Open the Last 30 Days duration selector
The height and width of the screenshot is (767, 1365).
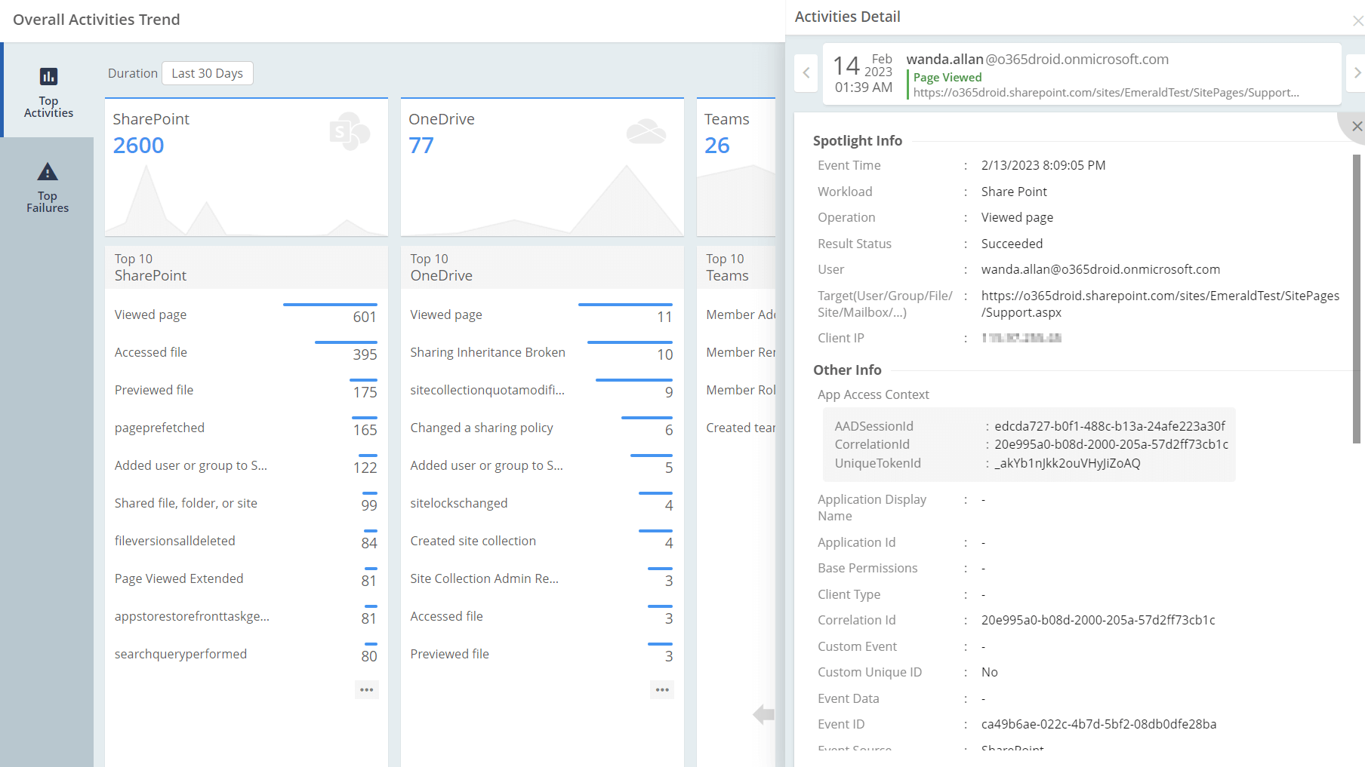point(207,72)
